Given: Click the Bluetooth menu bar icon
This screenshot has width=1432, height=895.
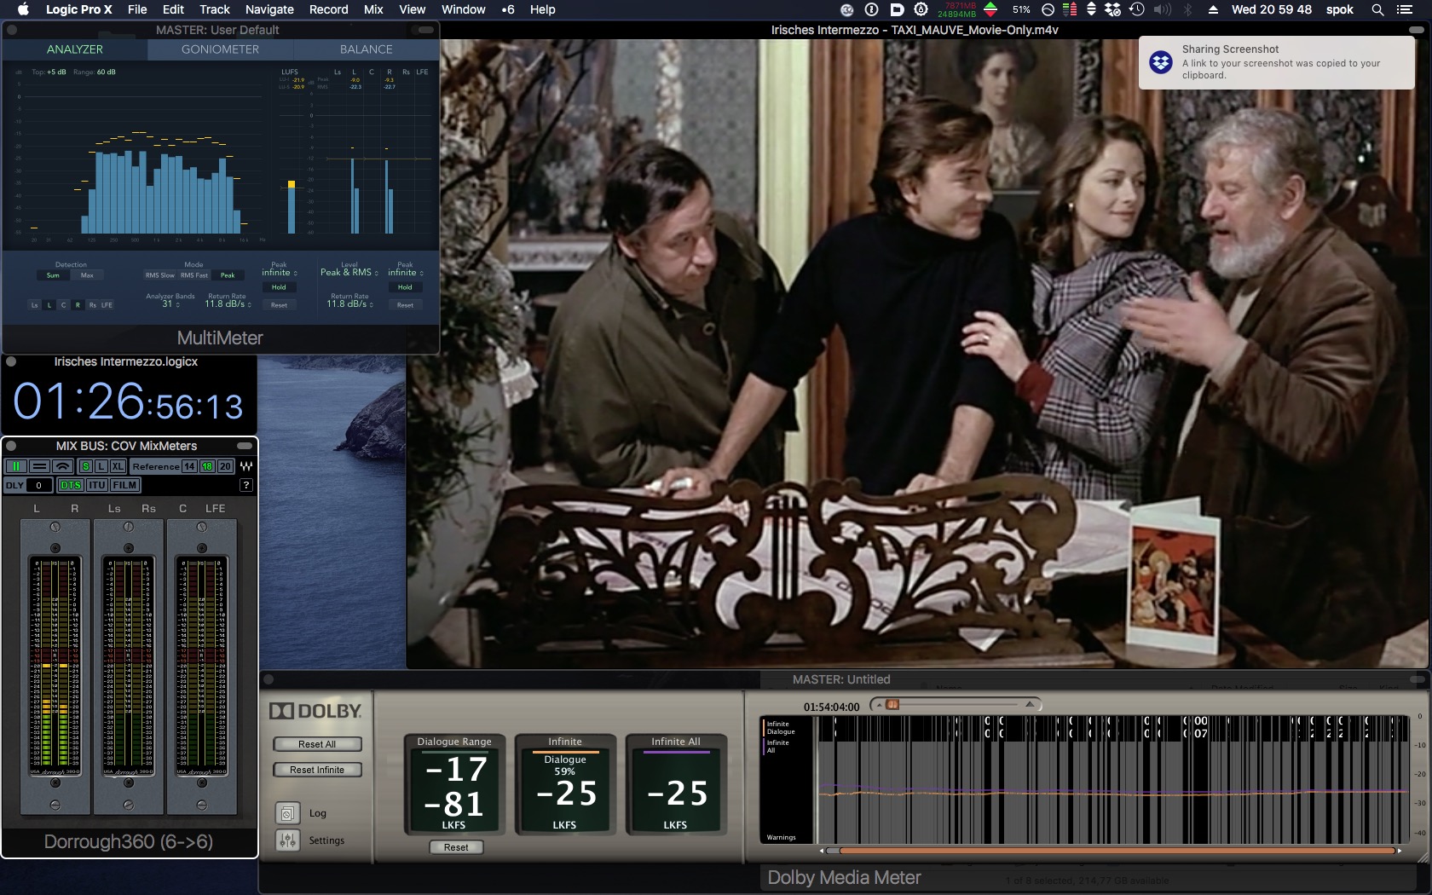Looking at the screenshot, I should coord(1188,9).
